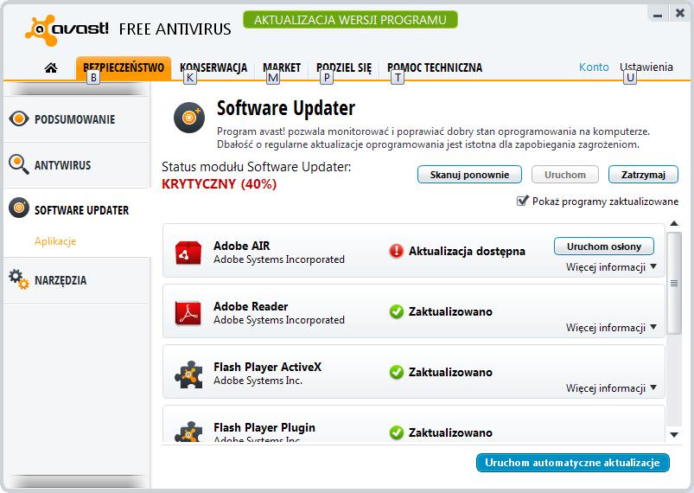Open Narzędzia in the sidebar
Screen dimensions: 694x493
(77, 280)
